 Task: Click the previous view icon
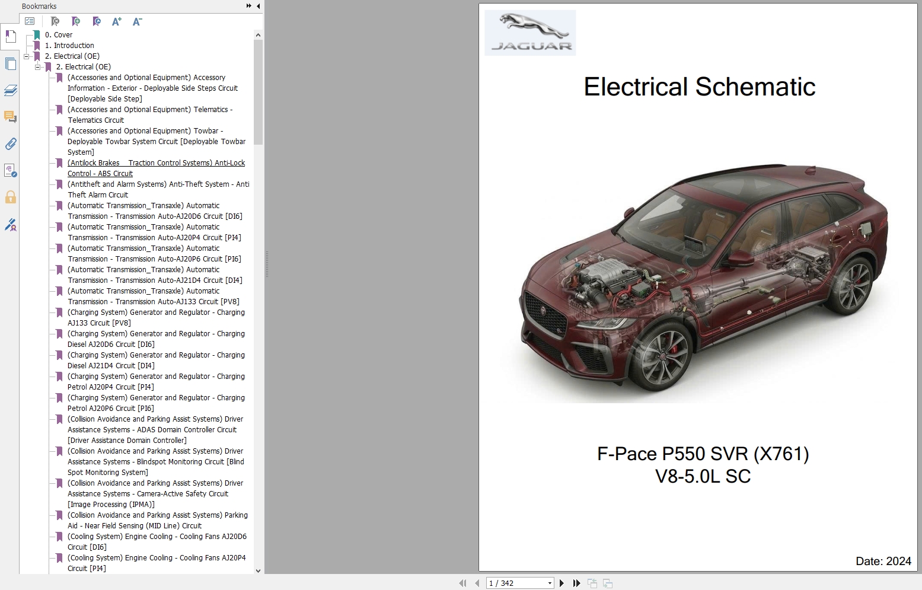coord(592,583)
